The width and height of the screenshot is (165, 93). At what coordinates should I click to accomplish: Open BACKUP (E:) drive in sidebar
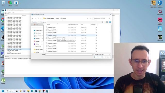(x=38, y=47)
